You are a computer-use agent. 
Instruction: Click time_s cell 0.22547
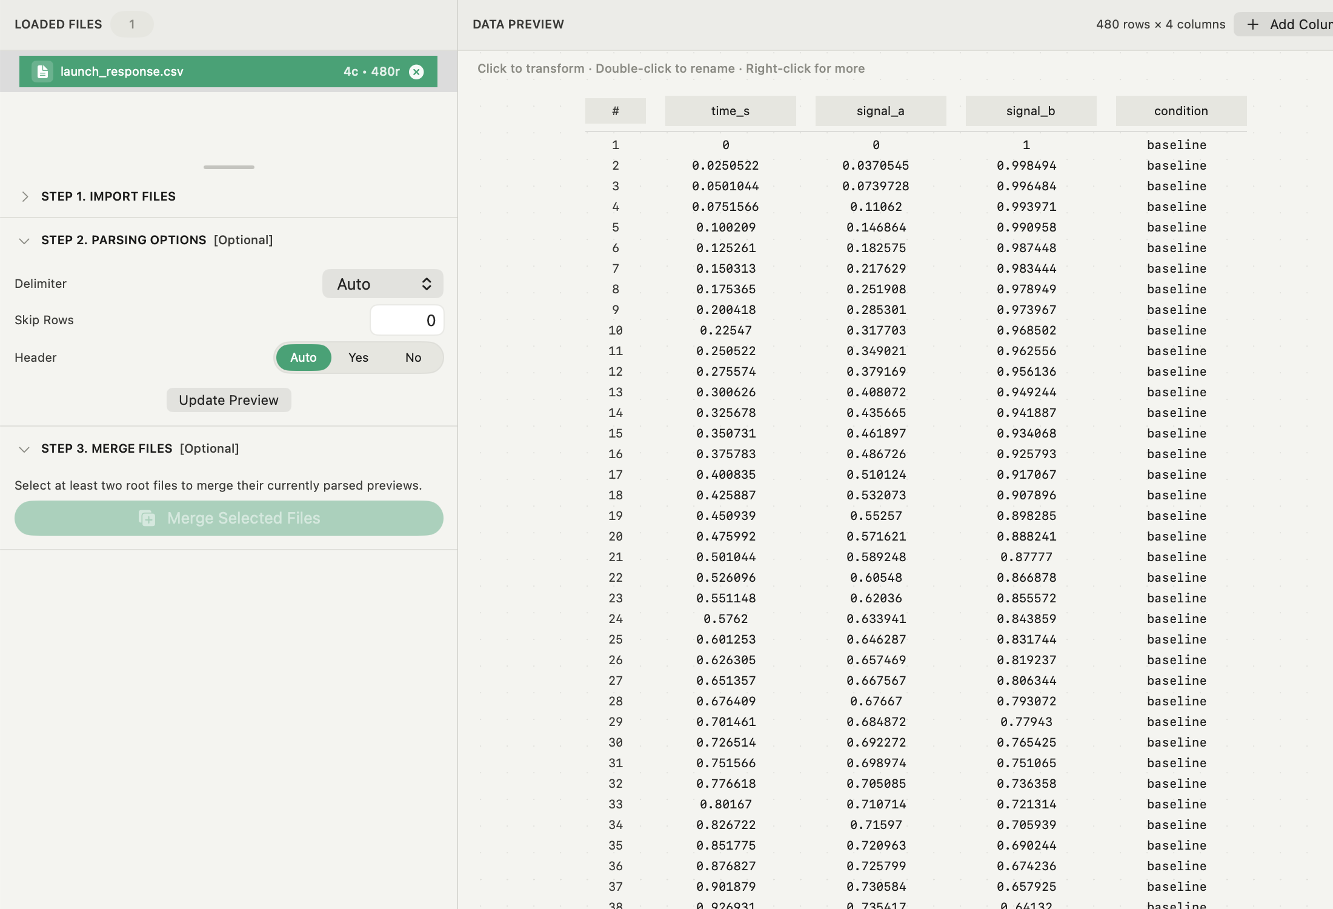pyautogui.click(x=726, y=330)
